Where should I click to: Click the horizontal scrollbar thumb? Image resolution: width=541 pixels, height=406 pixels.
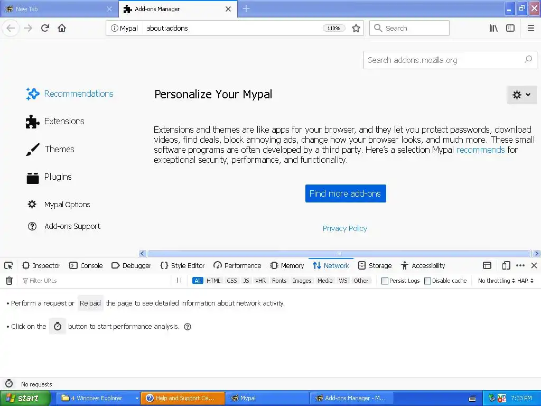pyautogui.click(x=339, y=253)
